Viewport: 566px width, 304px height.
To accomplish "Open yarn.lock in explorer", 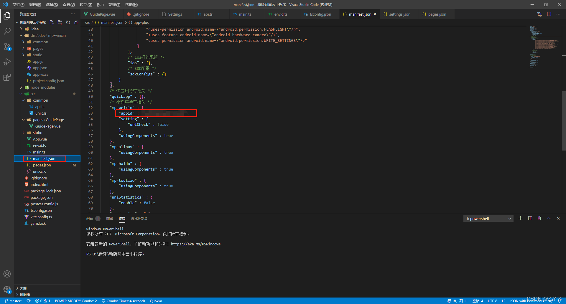I will click(x=38, y=223).
